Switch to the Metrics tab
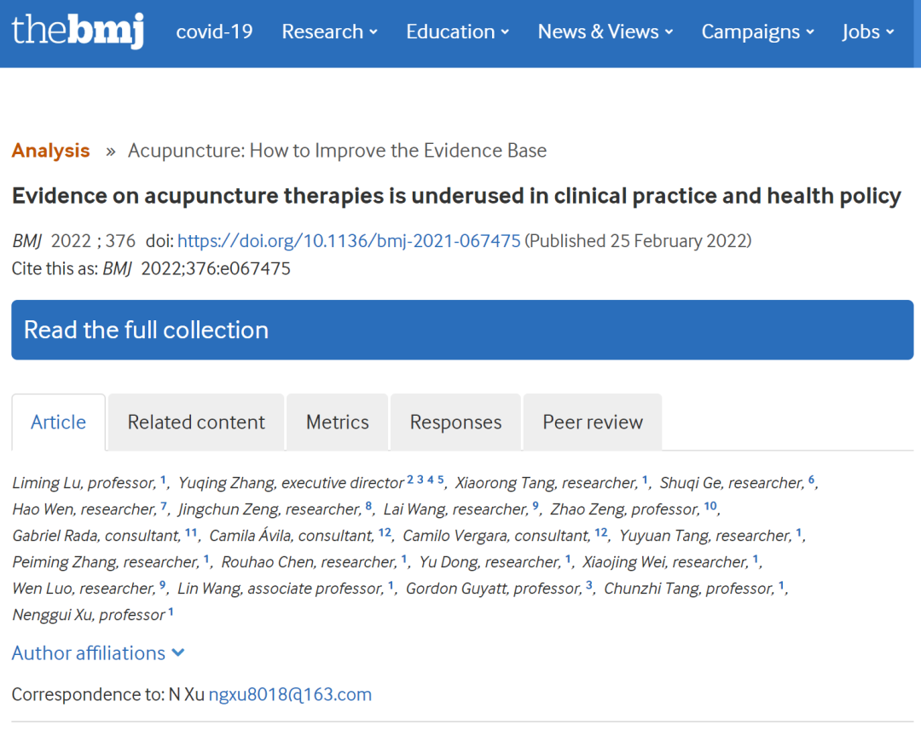The height and width of the screenshot is (730, 921). (x=337, y=422)
